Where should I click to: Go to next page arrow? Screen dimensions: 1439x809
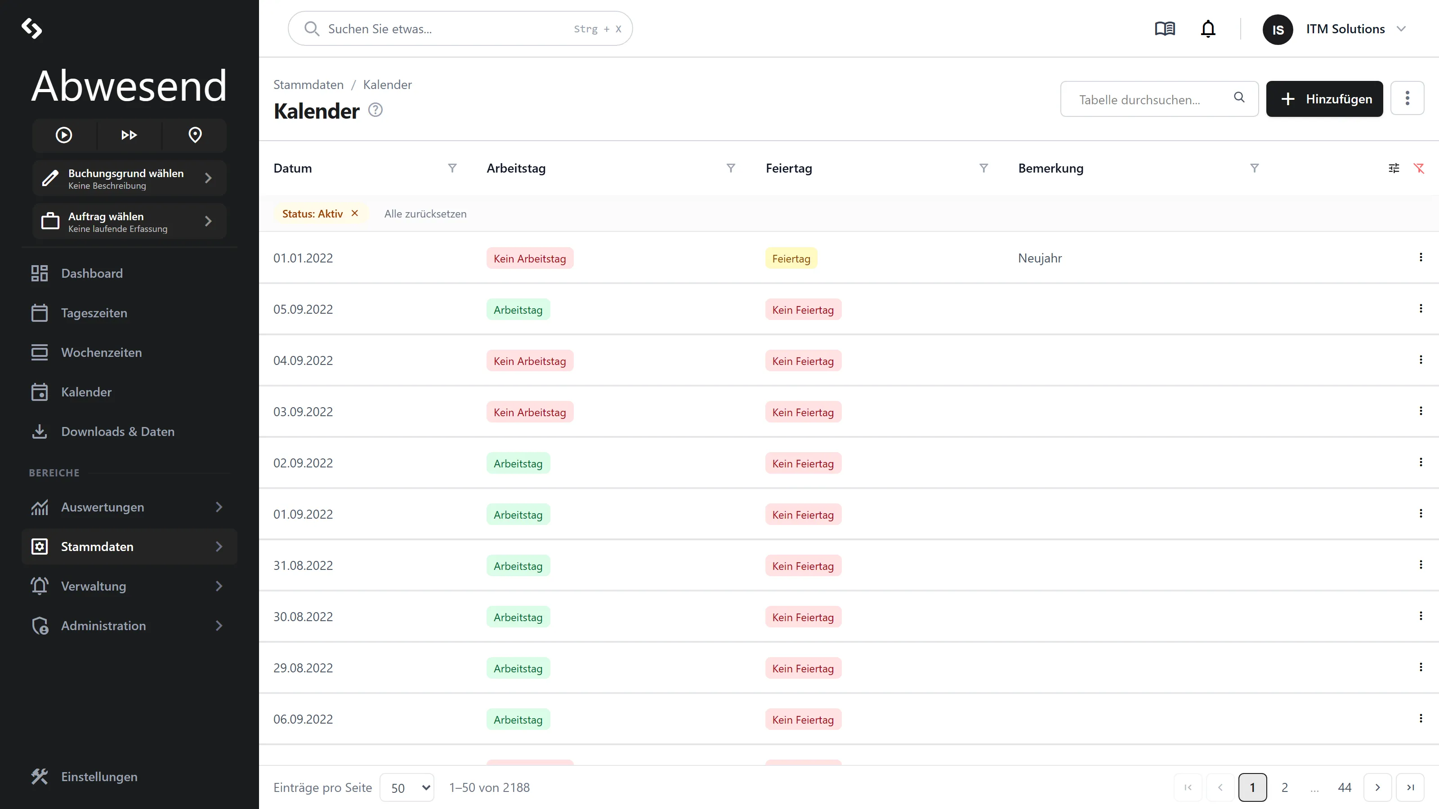pyautogui.click(x=1377, y=788)
